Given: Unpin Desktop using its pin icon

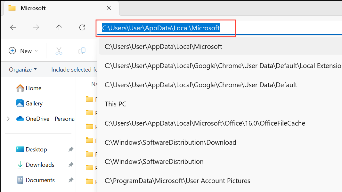Looking at the screenshot, I should click(71, 150).
